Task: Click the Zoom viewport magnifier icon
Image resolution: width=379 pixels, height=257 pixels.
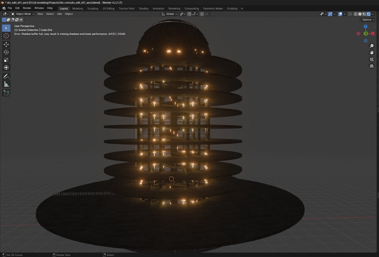Action: 372,46
